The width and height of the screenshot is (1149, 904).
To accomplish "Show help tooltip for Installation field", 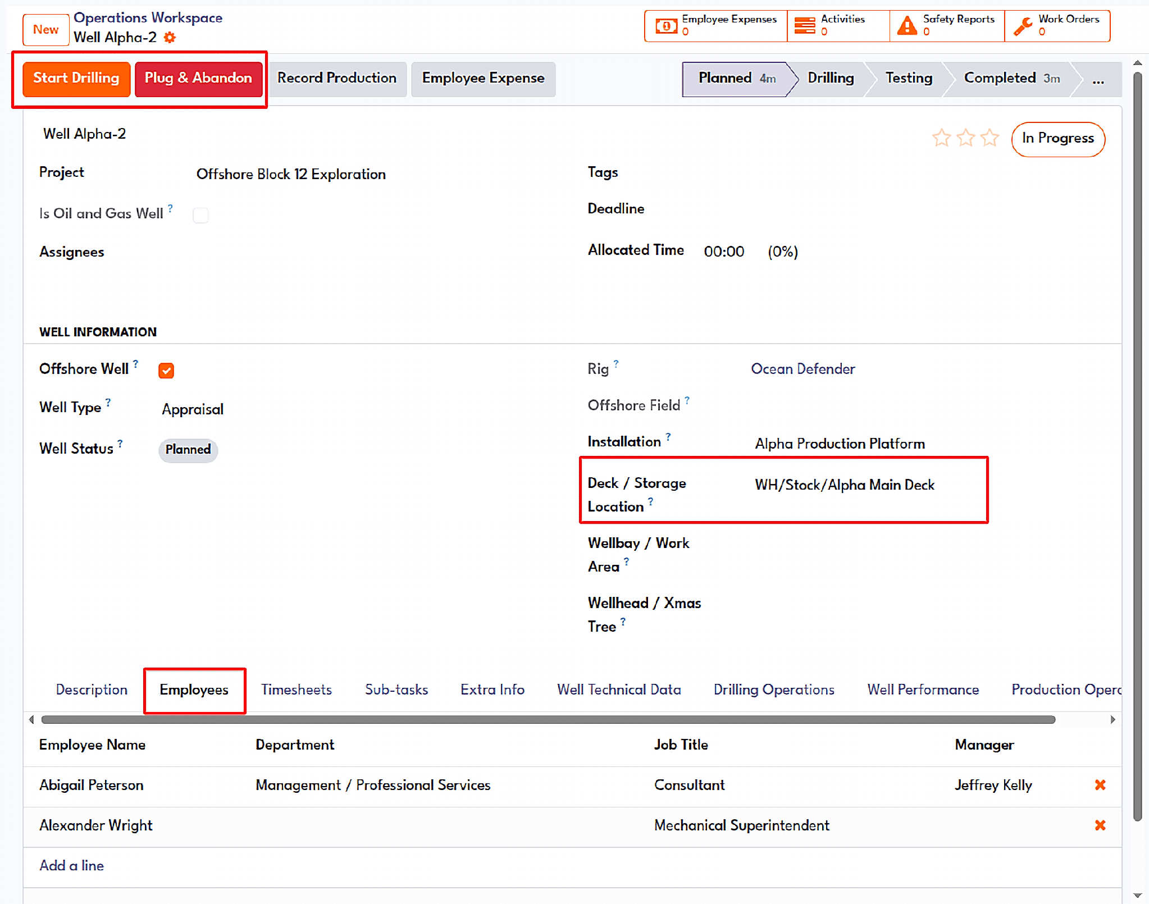I will [x=668, y=437].
